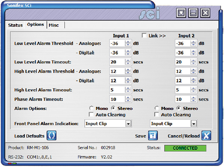Click the serial number 002918
Viewport: 224px width, 167px height.
[108, 148]
